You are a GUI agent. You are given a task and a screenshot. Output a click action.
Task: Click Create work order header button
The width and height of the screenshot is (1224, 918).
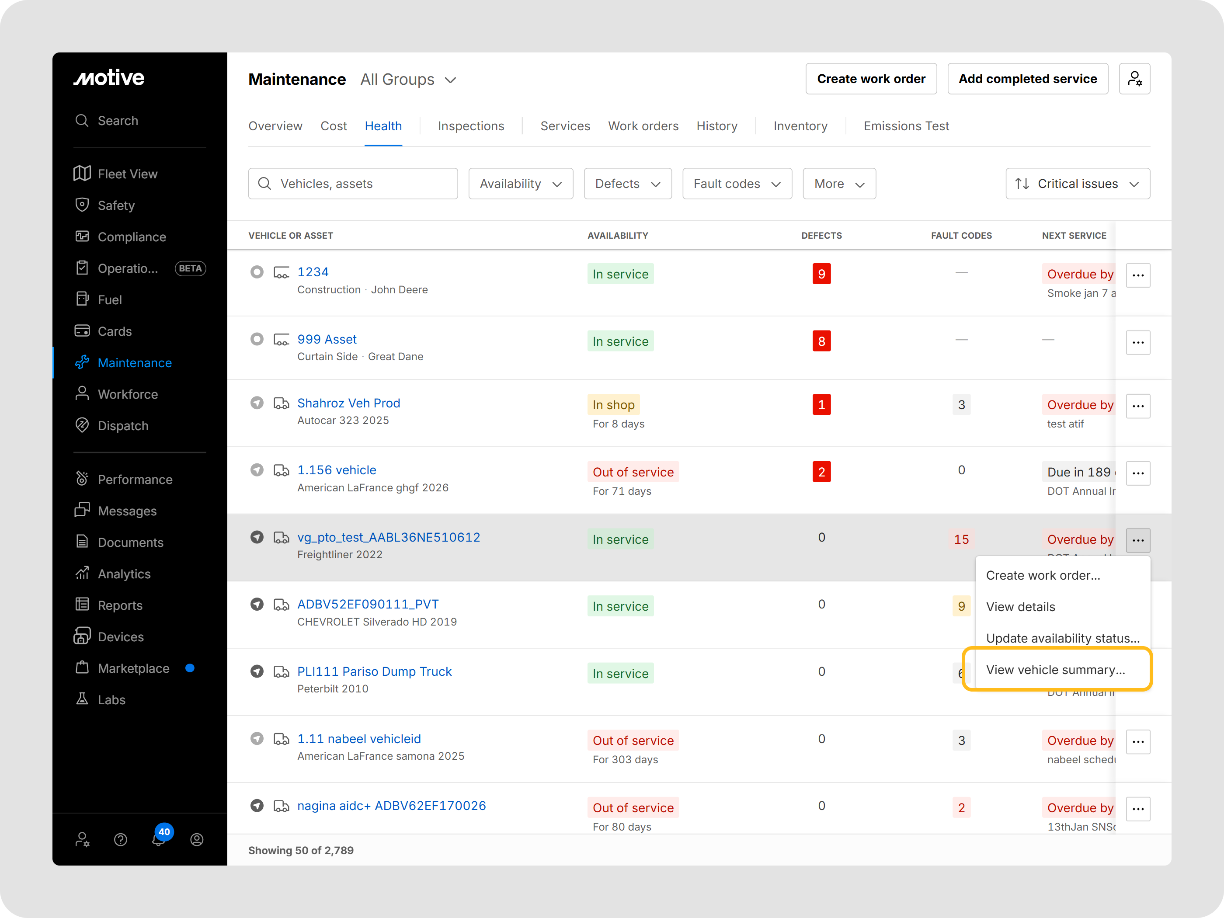pyautogui.click(x=871, y=79)
